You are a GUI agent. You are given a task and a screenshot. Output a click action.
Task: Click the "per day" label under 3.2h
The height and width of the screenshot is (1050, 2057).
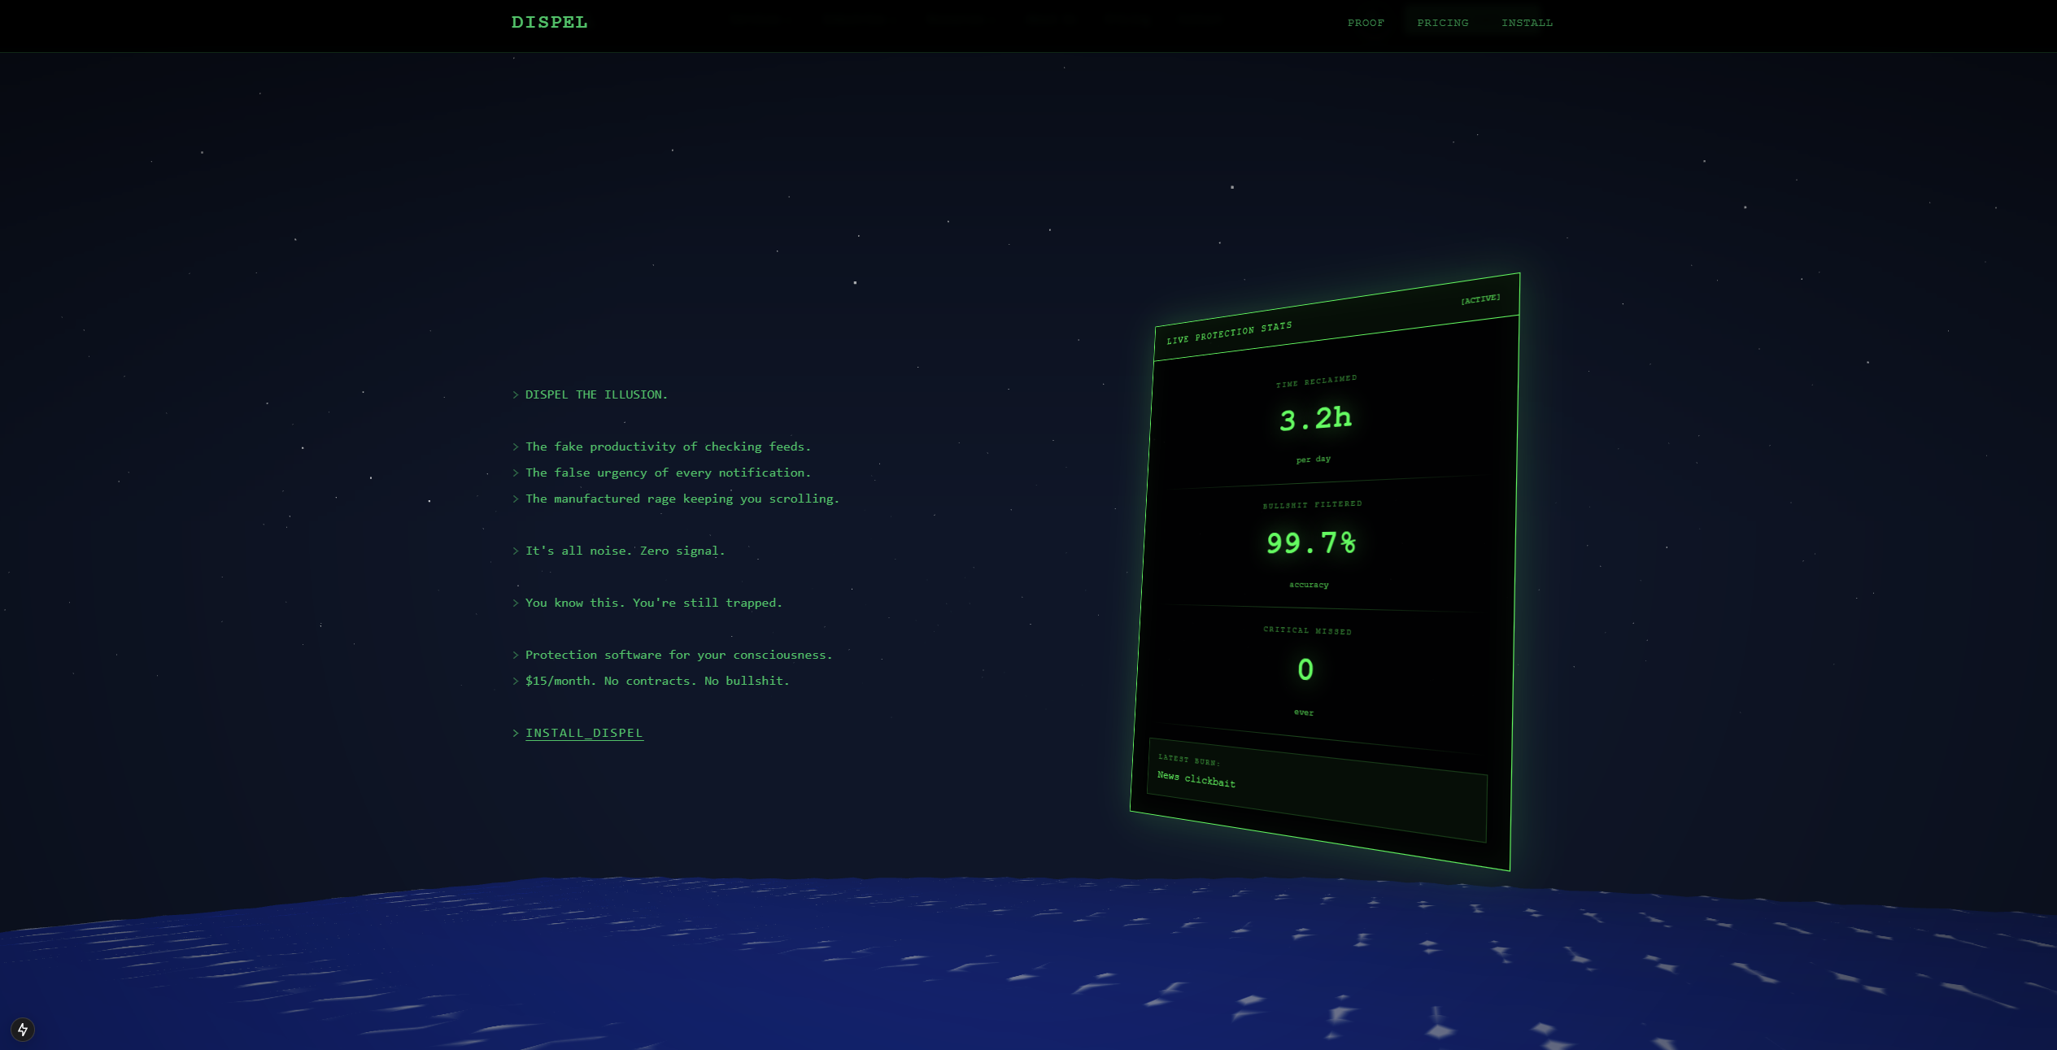[1313, 460]
